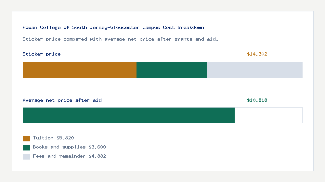The height and width of the screenshot is (182, 325).
Task: Click the green Books and supplies bar segment
Action: click(172, 70)
